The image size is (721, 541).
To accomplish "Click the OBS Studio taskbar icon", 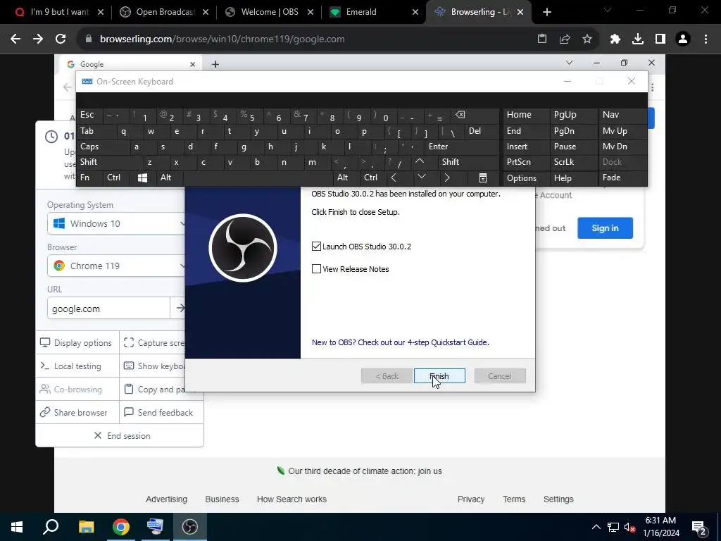I will (x=190, y=527).
